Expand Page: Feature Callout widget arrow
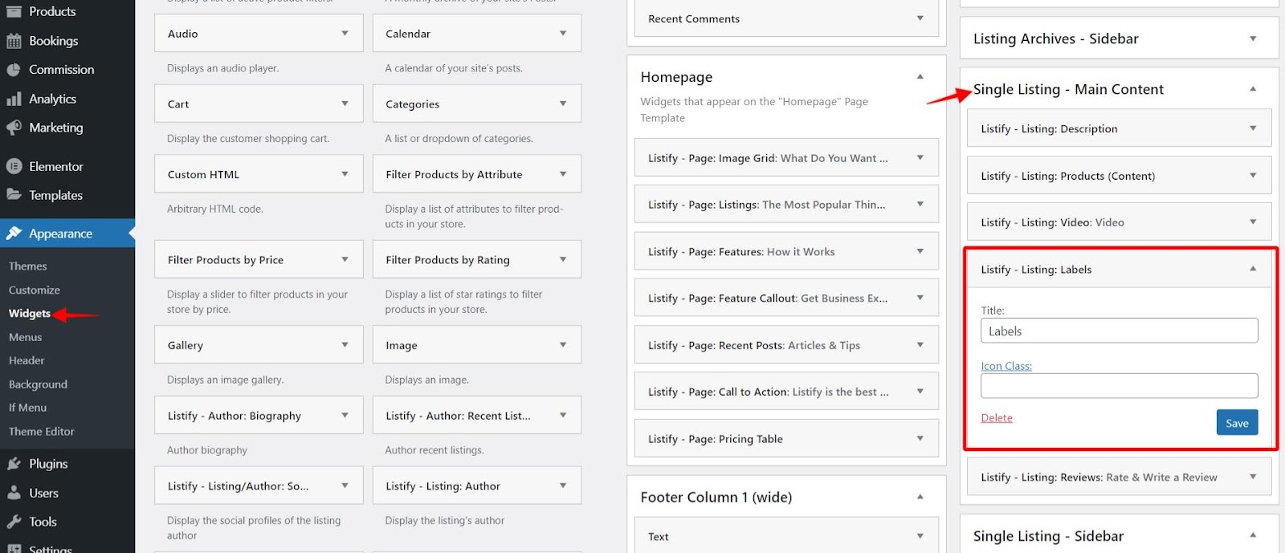This screenshot has height=553, width=1285. pos(920,298)
